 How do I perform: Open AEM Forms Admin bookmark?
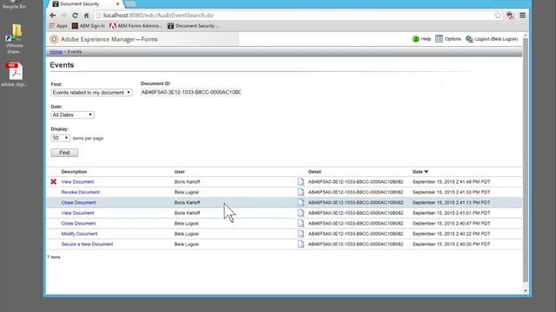pyautogui.click(x=136, y=26)
